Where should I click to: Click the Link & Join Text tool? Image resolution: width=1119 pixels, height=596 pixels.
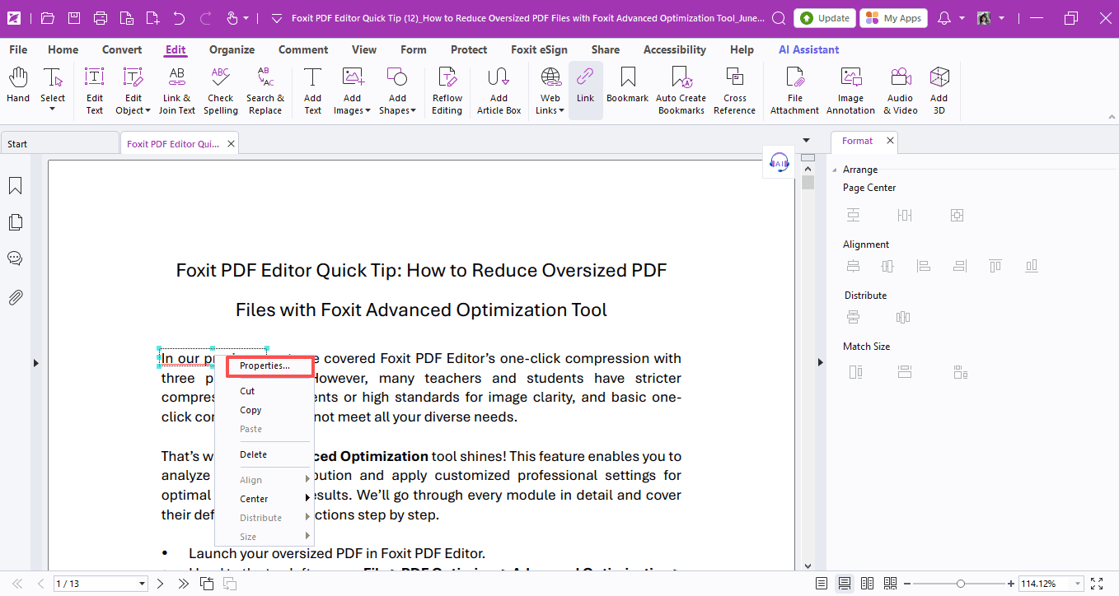coord(176,90)
